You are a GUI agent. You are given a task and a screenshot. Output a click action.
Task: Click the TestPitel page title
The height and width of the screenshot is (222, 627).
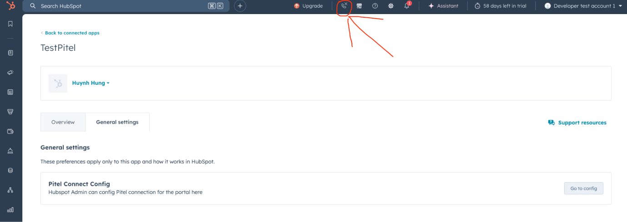point(58,48)
